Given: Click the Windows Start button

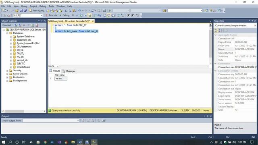Looking at the screenshot, I should pyautogui.click(x=3, y=142).
